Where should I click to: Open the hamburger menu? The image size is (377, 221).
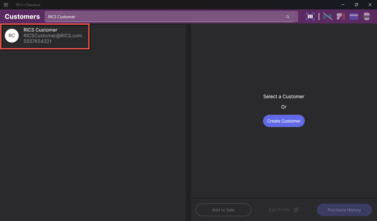click(6, 5)
